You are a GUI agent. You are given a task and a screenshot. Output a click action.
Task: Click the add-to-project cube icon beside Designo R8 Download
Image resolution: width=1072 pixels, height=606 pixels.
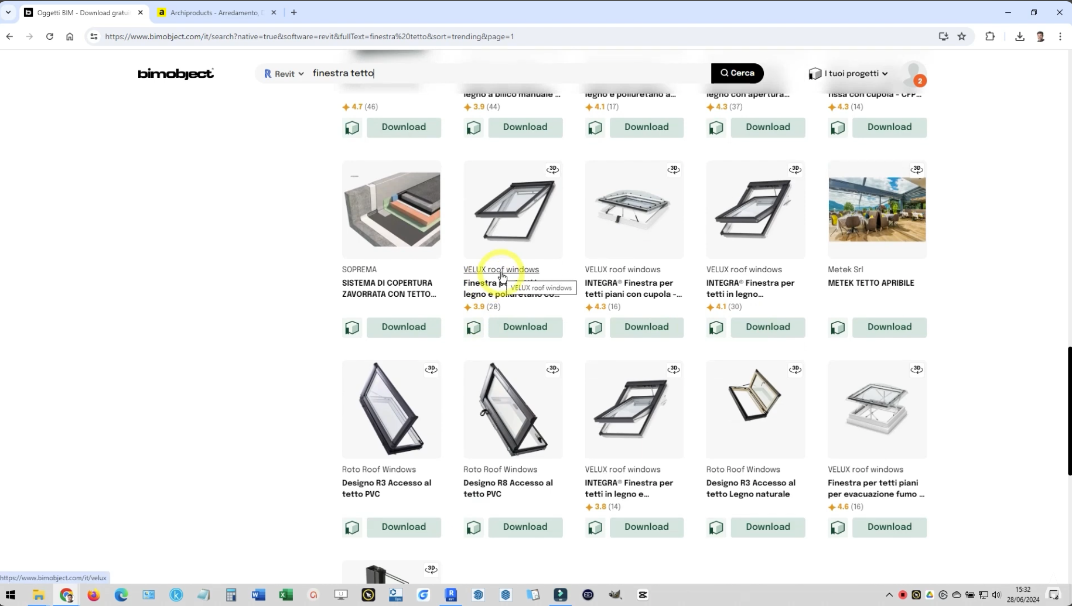tap(473, 528)
